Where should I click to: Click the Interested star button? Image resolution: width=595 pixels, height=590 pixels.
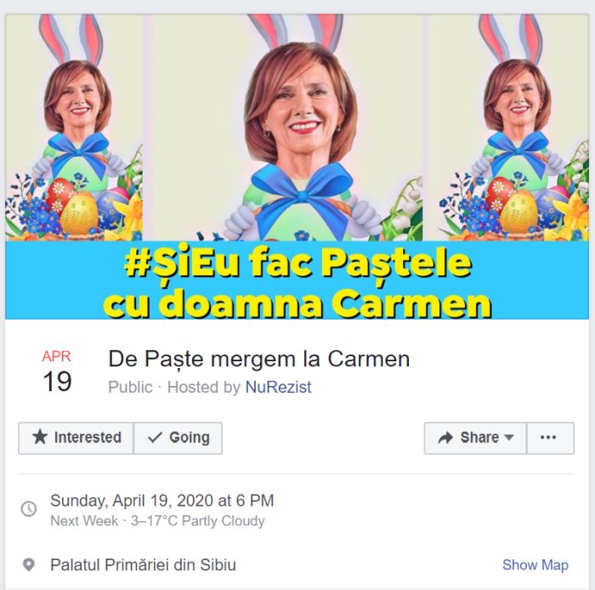point(76,438)
